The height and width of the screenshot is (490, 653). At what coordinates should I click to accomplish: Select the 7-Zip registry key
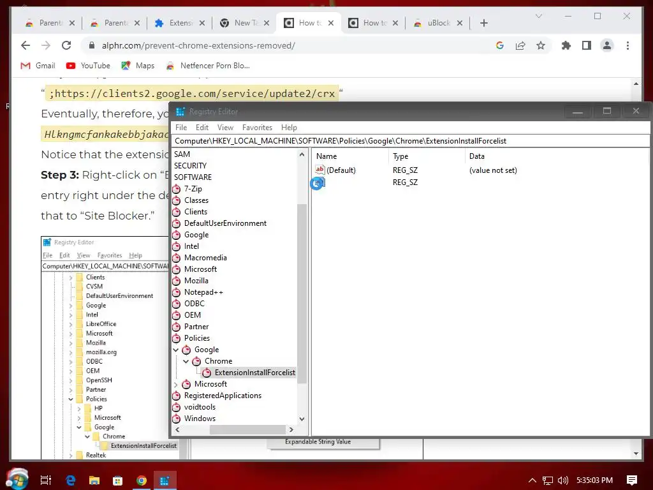[x=193, y=189]
